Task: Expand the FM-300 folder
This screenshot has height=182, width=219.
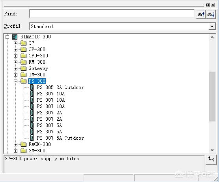Action: click(15, 62)
